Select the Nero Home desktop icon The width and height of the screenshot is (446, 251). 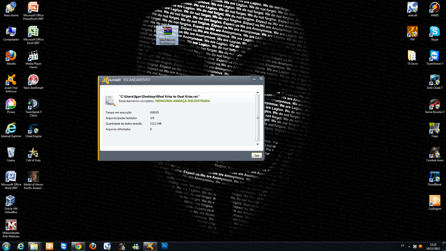point(11,9)
